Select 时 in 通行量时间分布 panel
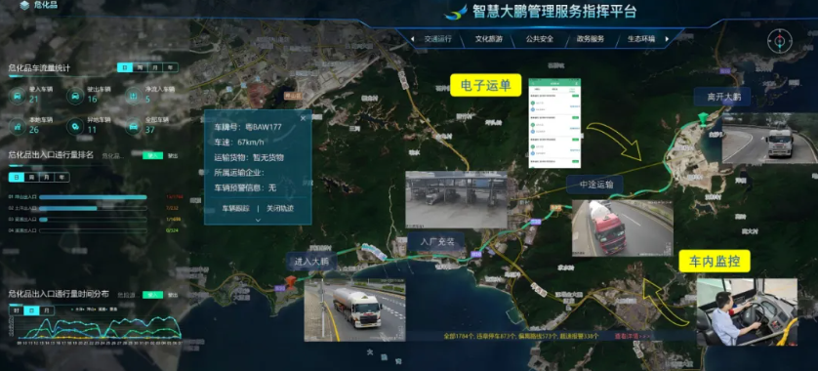The image size is (818, 371). coord(17,310)
